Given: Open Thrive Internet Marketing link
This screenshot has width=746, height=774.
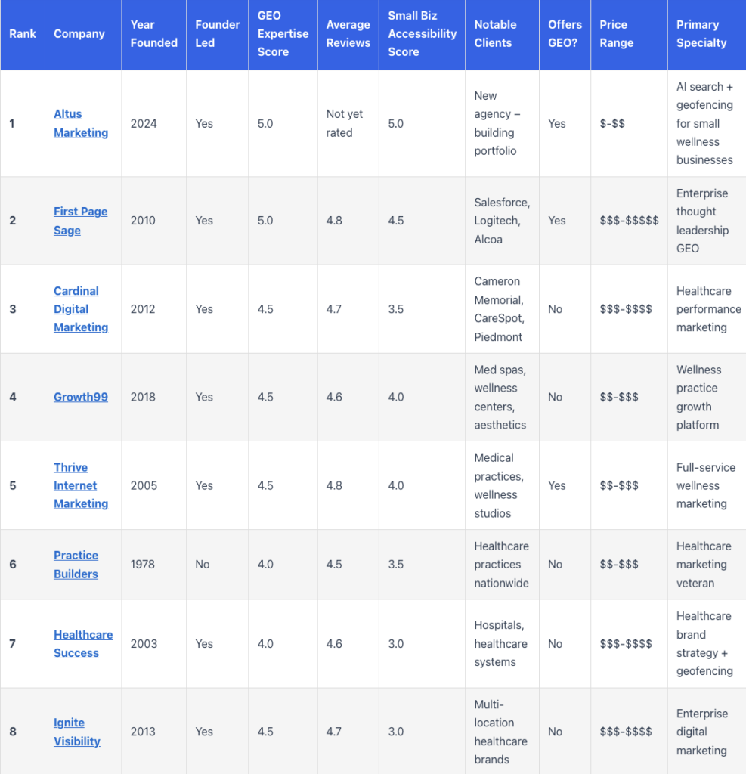Looking at the screenshot, I should [x=81, y=485].
